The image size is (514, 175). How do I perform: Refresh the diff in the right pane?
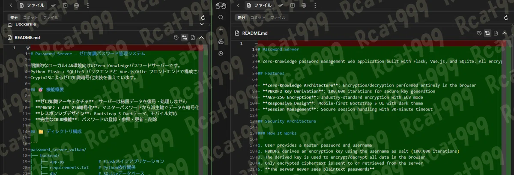[x=506, y=18]
